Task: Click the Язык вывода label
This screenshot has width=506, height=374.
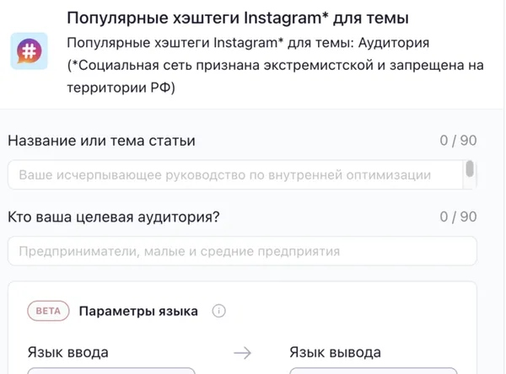Action: coord(335,352)
